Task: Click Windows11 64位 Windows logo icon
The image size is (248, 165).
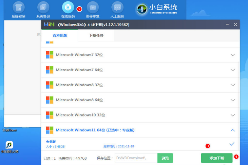Action: click(x=50, y=130)
